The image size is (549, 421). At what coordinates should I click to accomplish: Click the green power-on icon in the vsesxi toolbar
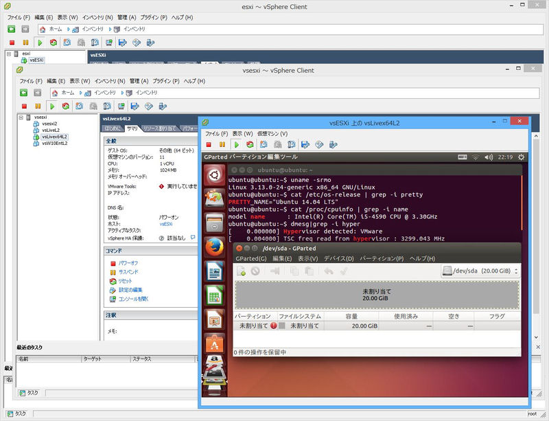(51, 106)
